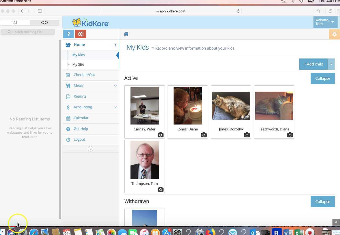The image size is (340, 235).
Task: Open the orange gear settings tab
Action: click(334, 34)
